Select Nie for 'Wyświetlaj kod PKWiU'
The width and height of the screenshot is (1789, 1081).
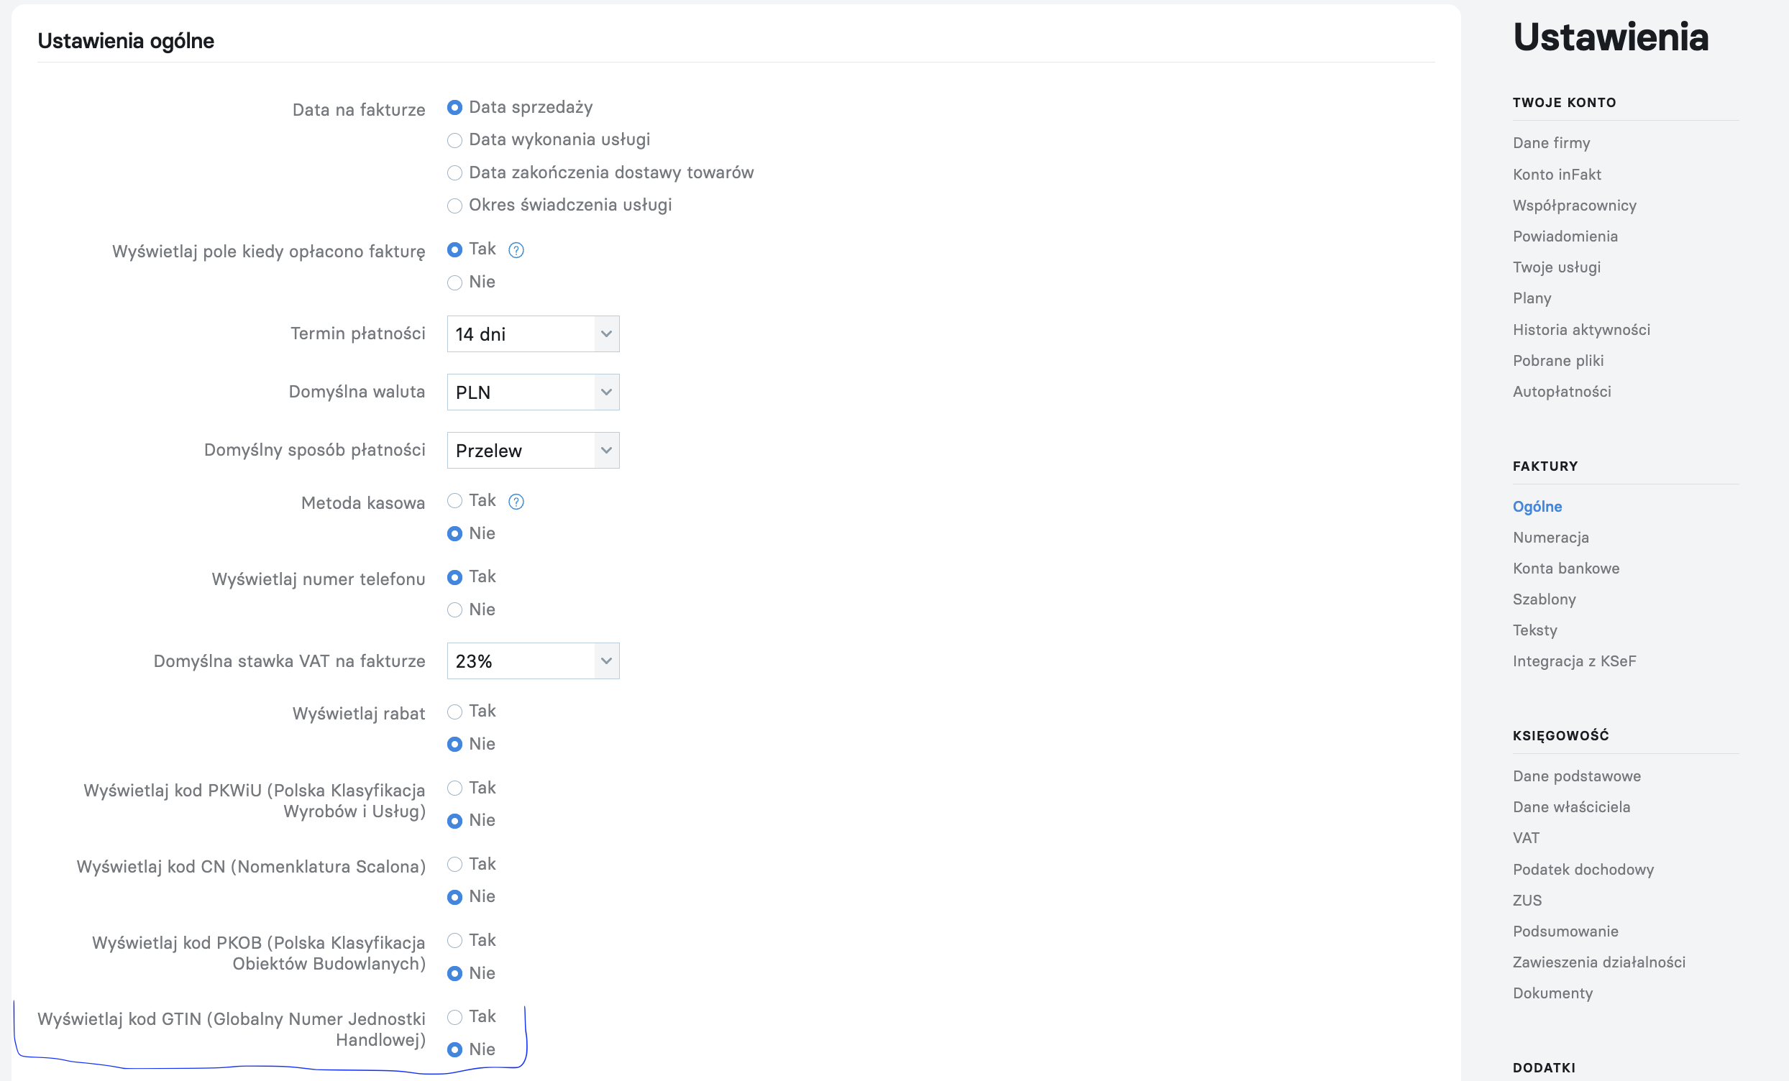pos(454,821)
